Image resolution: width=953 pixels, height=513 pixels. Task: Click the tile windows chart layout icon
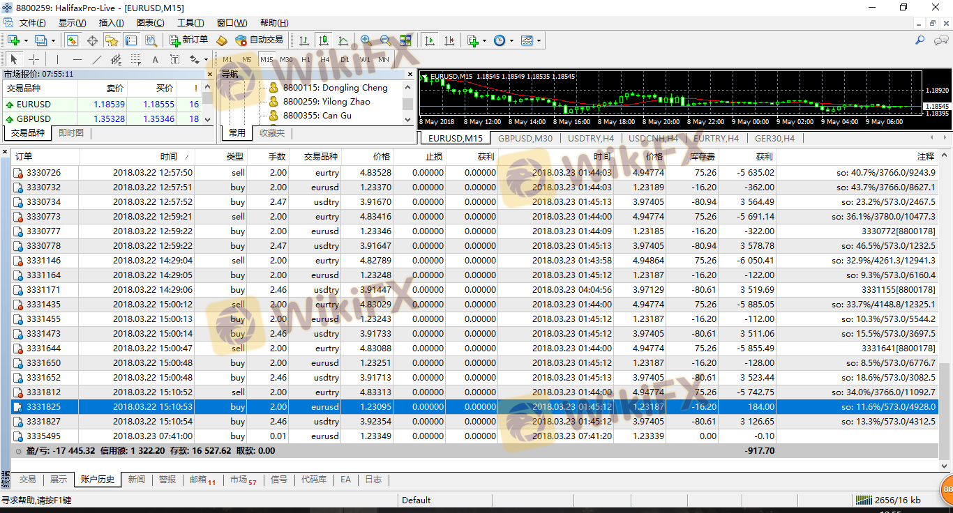click(405, 40)
